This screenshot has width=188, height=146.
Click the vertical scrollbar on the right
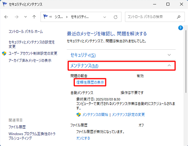tap(186, 61)
